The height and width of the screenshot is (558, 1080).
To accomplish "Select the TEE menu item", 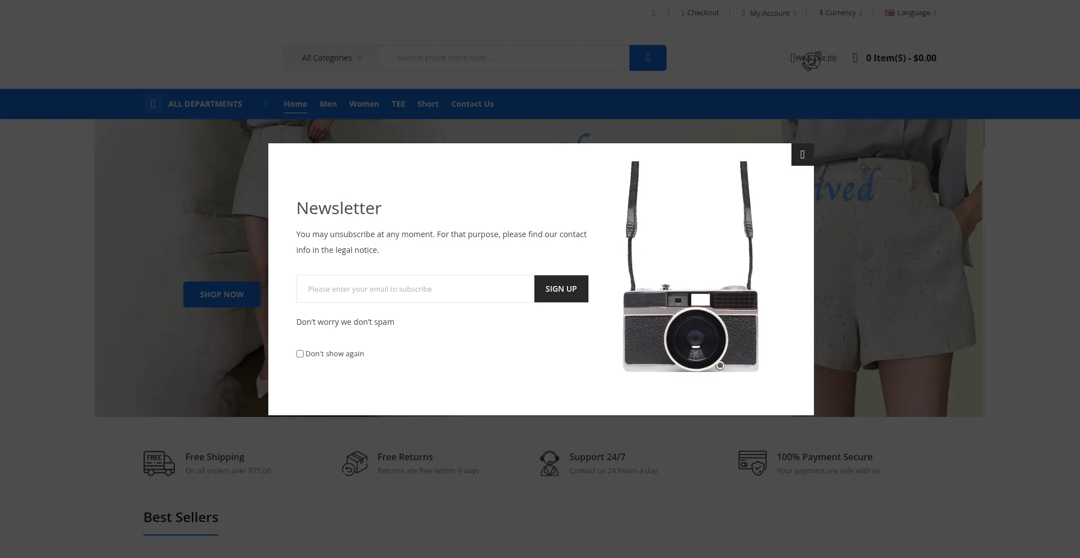I will click(398, 104).
